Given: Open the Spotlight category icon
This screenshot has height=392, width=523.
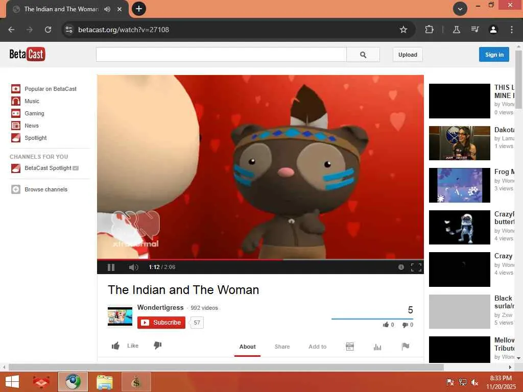Looking at the screenshot, I should [16, 138].
